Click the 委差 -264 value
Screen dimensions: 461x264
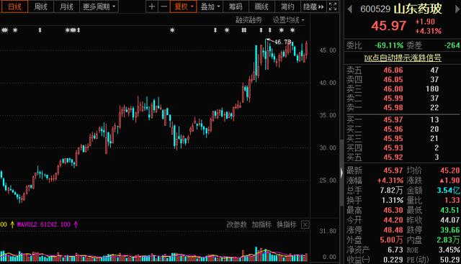452,45
